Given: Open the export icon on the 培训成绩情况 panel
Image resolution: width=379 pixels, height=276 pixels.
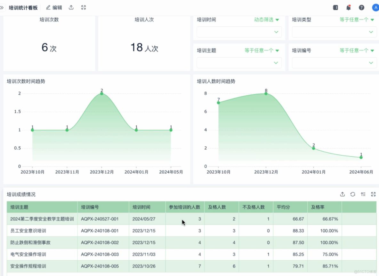Looking at the screenshot, I should pyautogui.click(x=343, y=194).
